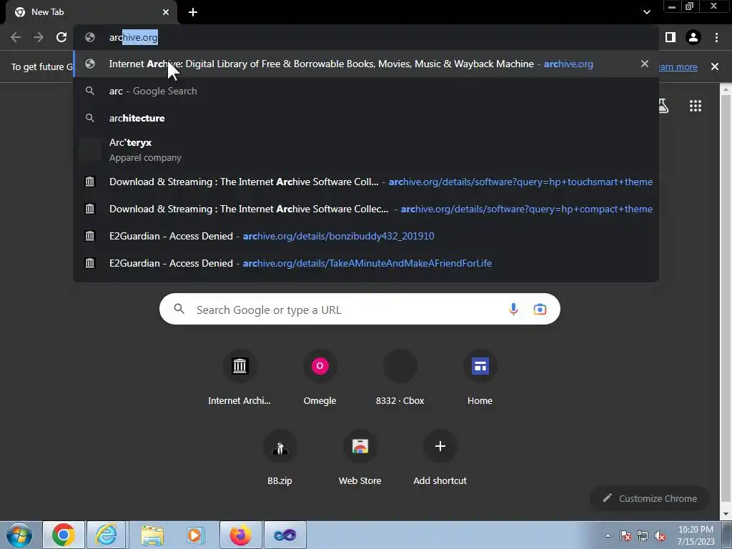Screen dimensions: 732x549
Task: Choose the 'arc - Google Search' suggestion
Action: point(366,91)
